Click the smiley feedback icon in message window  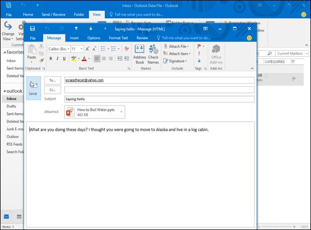point(249,38)
